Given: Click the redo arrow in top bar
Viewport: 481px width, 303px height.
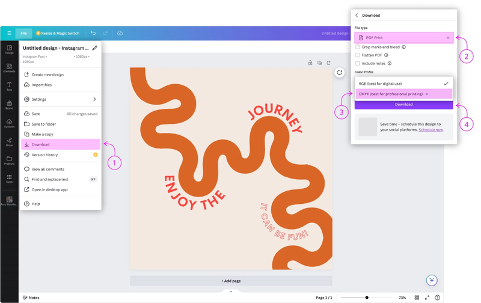Looking at the screenshot, I should [105, 33].
